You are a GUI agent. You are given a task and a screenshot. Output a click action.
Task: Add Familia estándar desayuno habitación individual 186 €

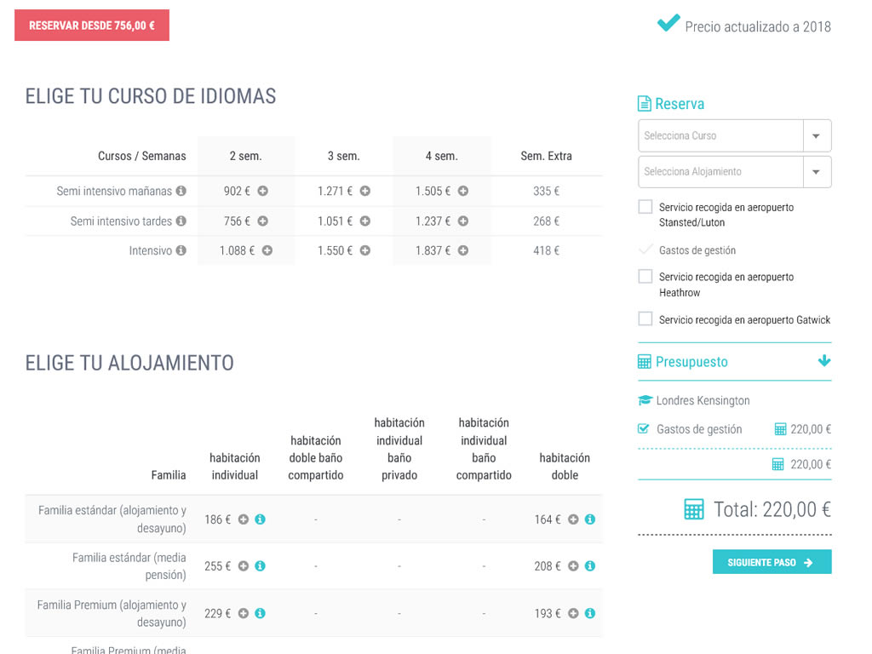coord(244,519)
